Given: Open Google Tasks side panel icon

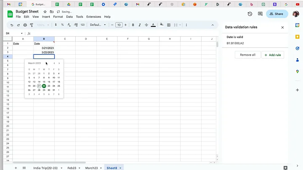Looking at the screenshot, I should coord(298,48).
